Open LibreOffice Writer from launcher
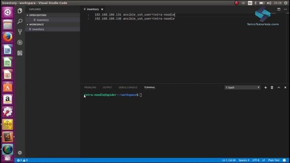290x163 pixels. (x=8, y=49)
